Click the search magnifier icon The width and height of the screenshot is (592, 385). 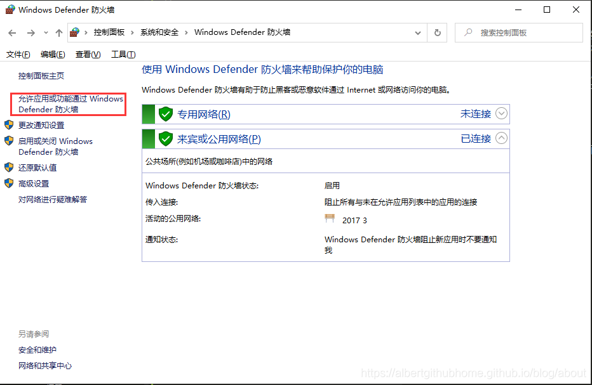468,32
